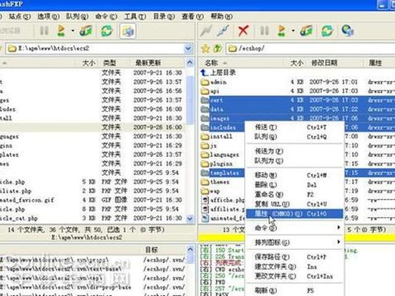The width and height of the screenshot is (395, 296).
Task: Choose 复制 URL(U) from context menu
Action: click(x=294, y=204)
